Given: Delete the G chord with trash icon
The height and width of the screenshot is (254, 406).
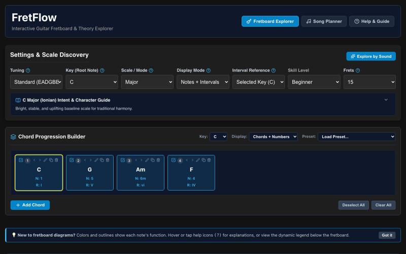Looking at the screenshot, I should (108, 160).
